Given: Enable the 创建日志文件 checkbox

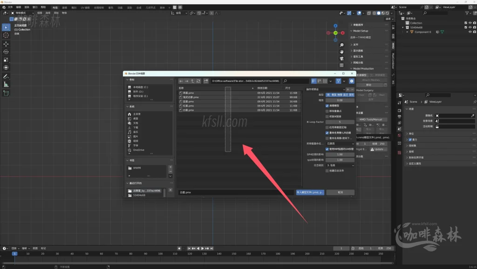Looking at the screenshot, I should click(x=327, y=171).
